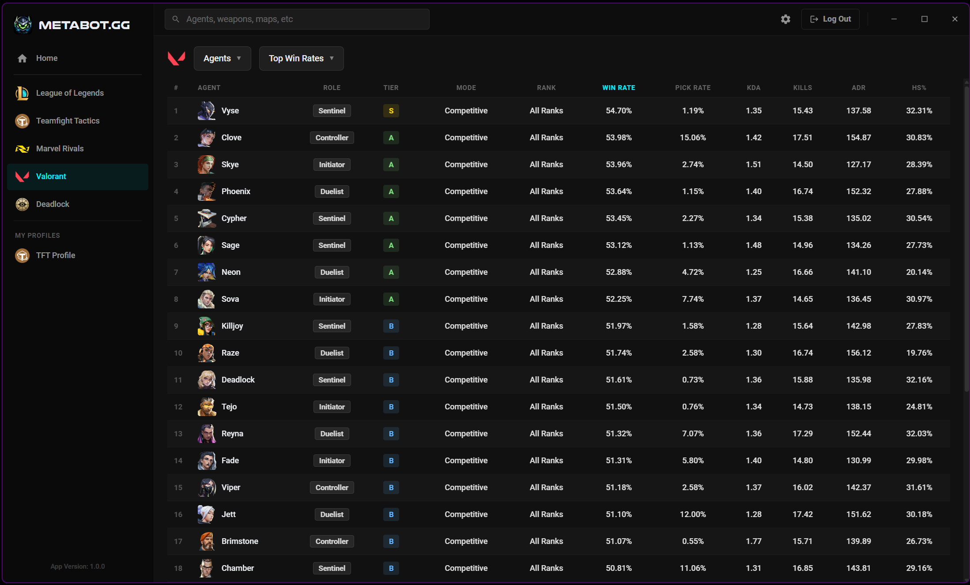Open Marvel Rivals from the sidebar
This screenshot has width=970, height=585.
[60, 149]
